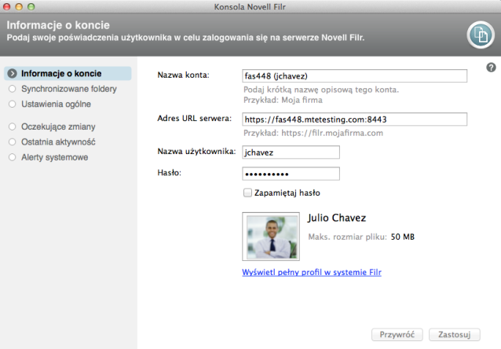Open the Synchronizowane foldery label

point(69,89)
